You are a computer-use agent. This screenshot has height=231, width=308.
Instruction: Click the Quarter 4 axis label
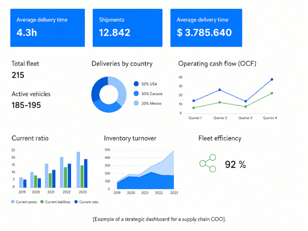click(x=270, y=118)
